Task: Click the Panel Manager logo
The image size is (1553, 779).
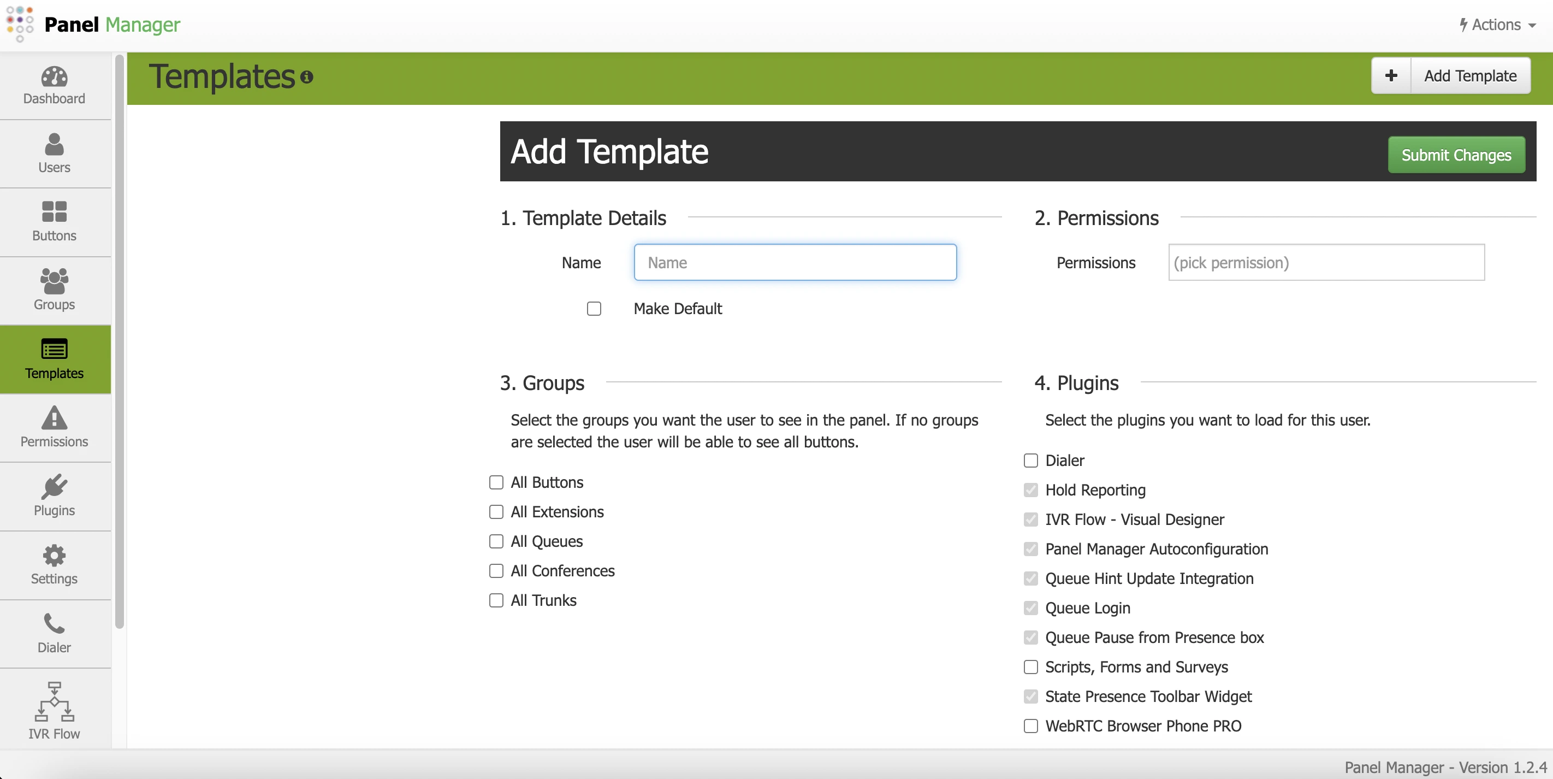Action: coord(93,25)
